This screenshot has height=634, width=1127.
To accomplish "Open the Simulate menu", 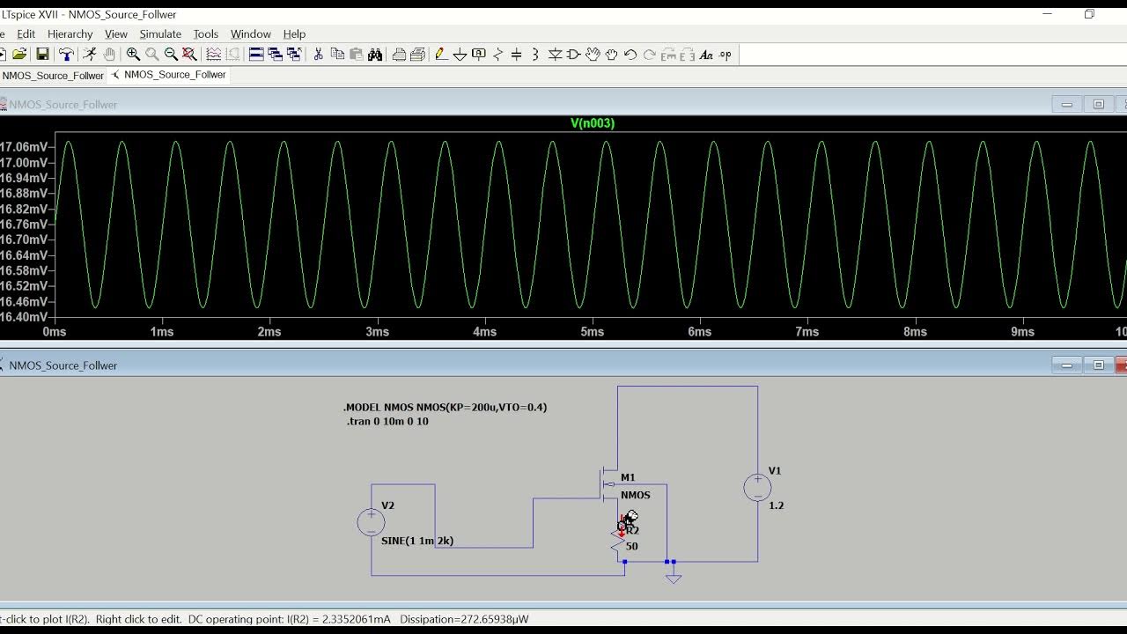I will 160,33.
